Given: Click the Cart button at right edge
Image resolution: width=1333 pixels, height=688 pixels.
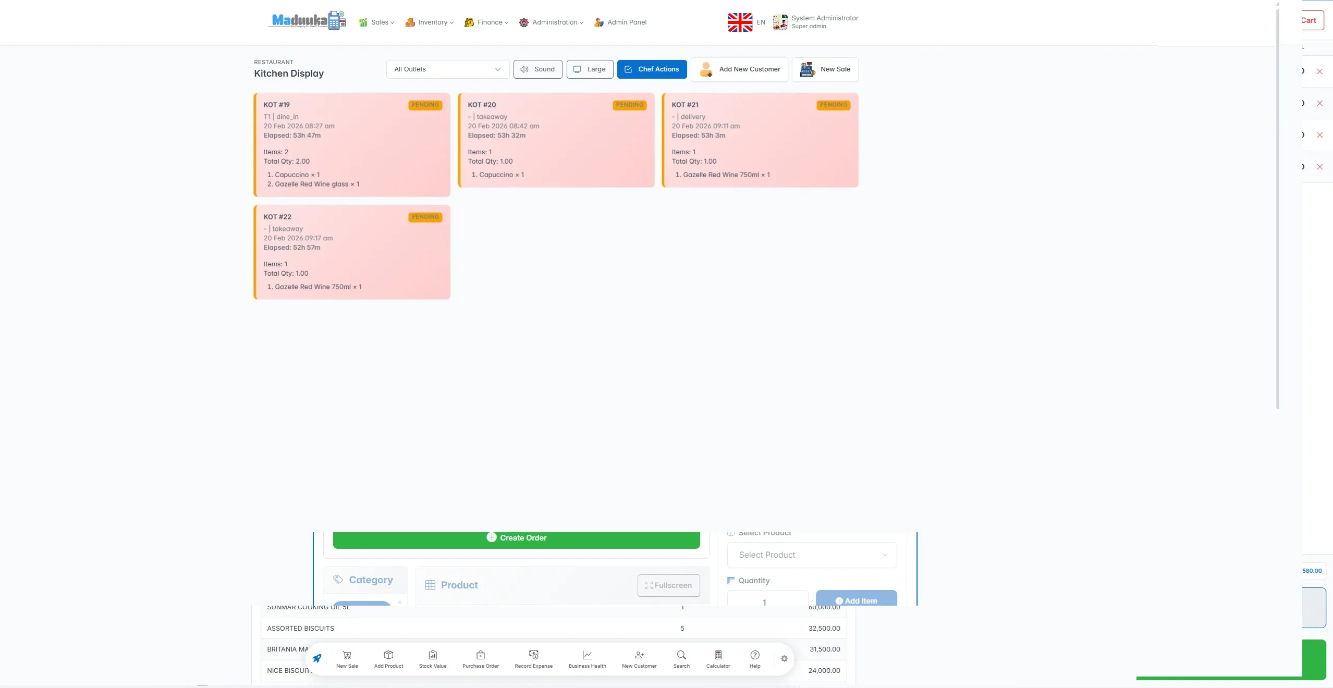Looking at the screenshot, I should pyautogui.click(x=1313, y=20).
